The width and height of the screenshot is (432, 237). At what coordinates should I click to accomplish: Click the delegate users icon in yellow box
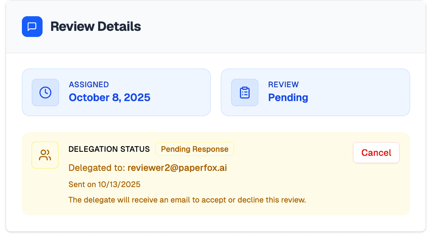pos(45,155)
